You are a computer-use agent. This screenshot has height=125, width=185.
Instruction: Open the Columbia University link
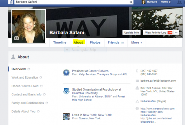tap(85, 93)
